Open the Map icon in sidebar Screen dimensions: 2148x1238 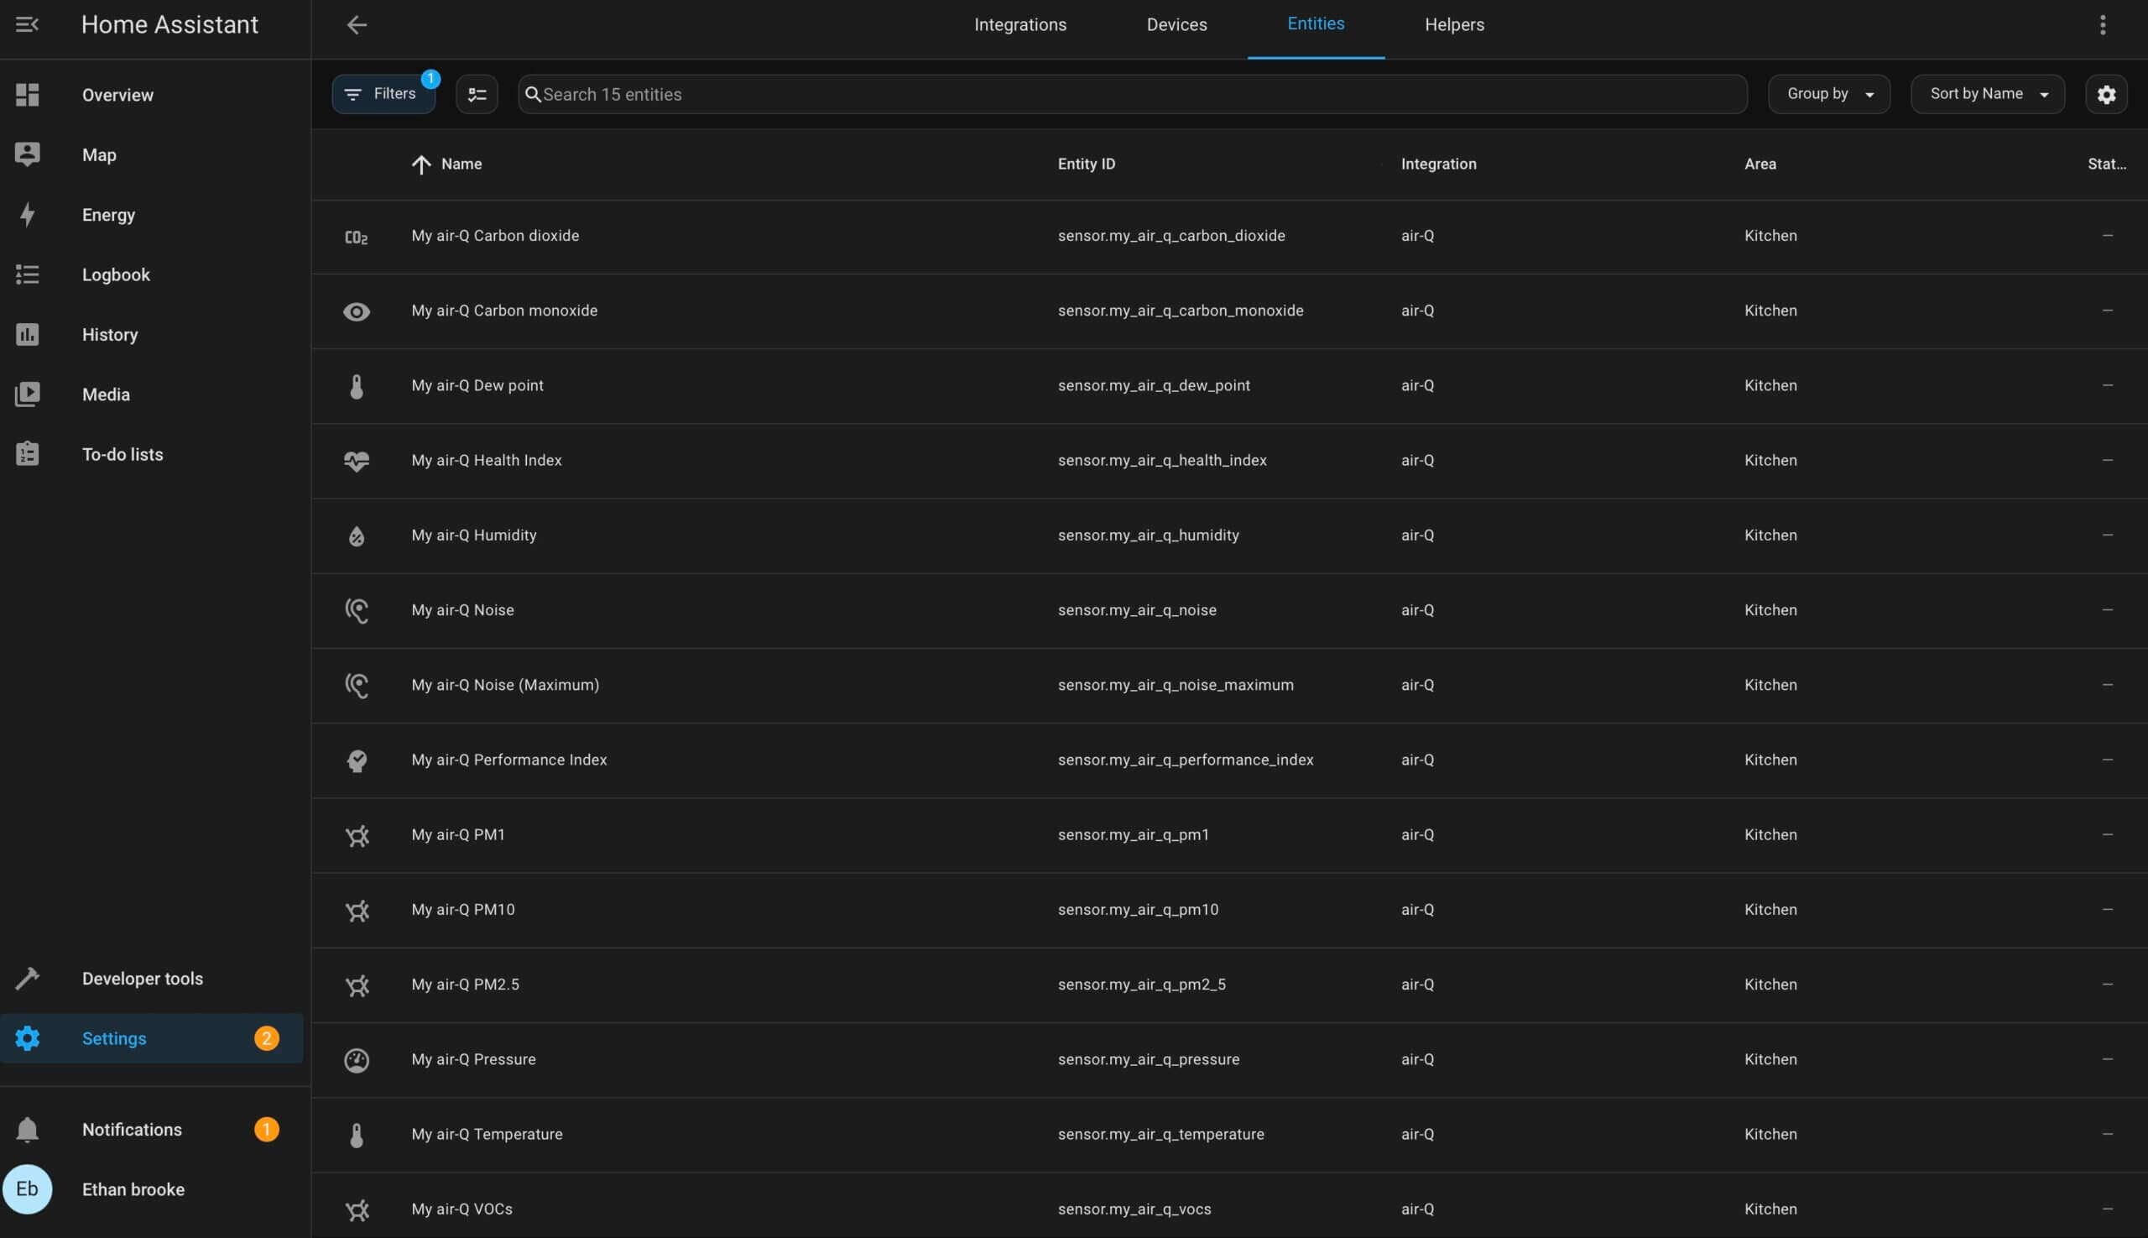click(27, 154)
